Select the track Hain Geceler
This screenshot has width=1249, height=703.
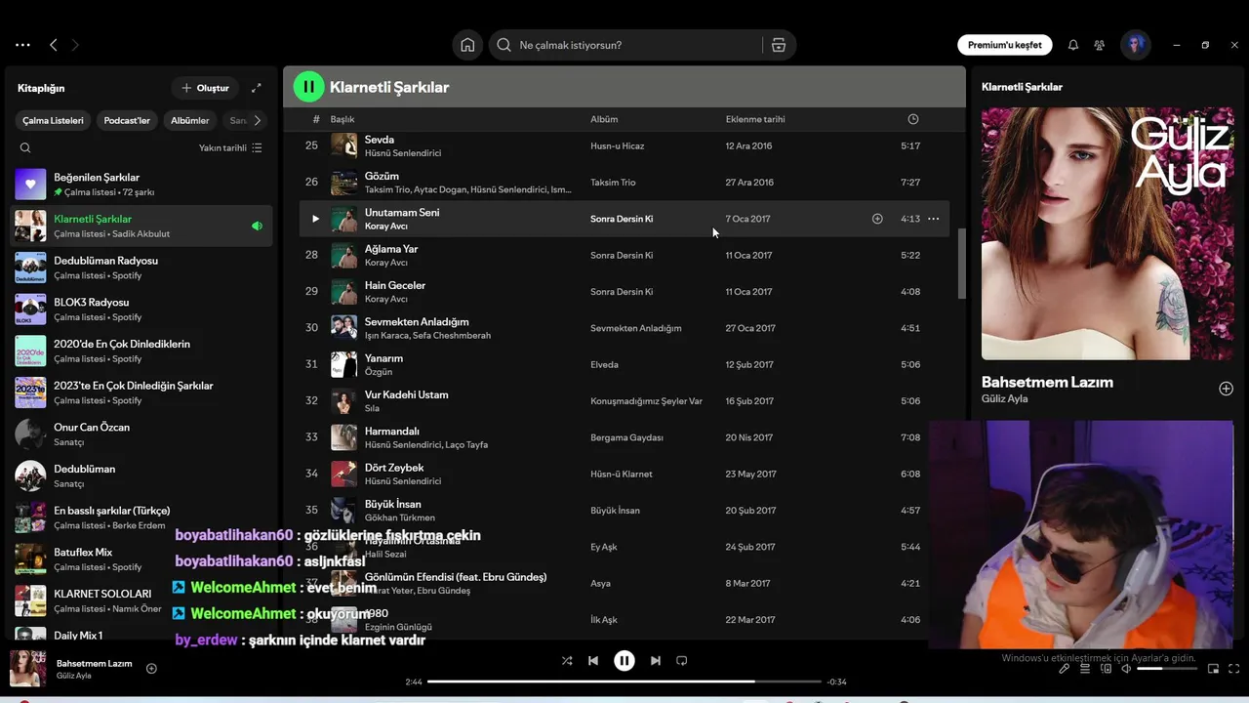(x=624, y=291)
